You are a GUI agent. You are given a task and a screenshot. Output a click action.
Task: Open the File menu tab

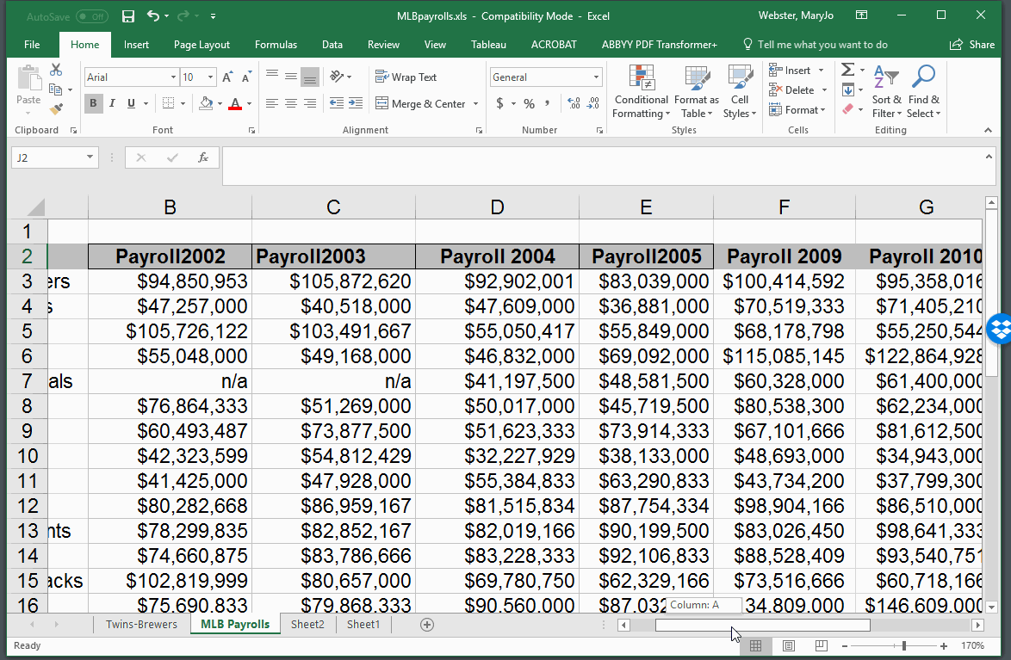coord(32,45)
